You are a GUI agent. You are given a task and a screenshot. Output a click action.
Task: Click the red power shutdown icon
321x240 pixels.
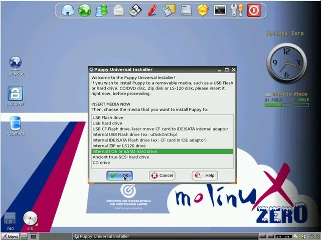coord(254,10)
